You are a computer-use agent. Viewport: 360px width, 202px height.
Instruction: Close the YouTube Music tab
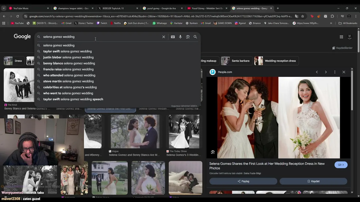click(48, 8)
